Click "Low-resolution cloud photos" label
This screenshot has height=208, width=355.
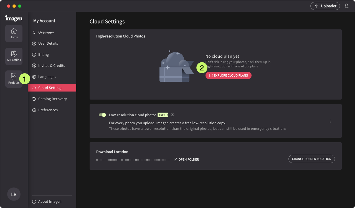(x=133, y=115)
